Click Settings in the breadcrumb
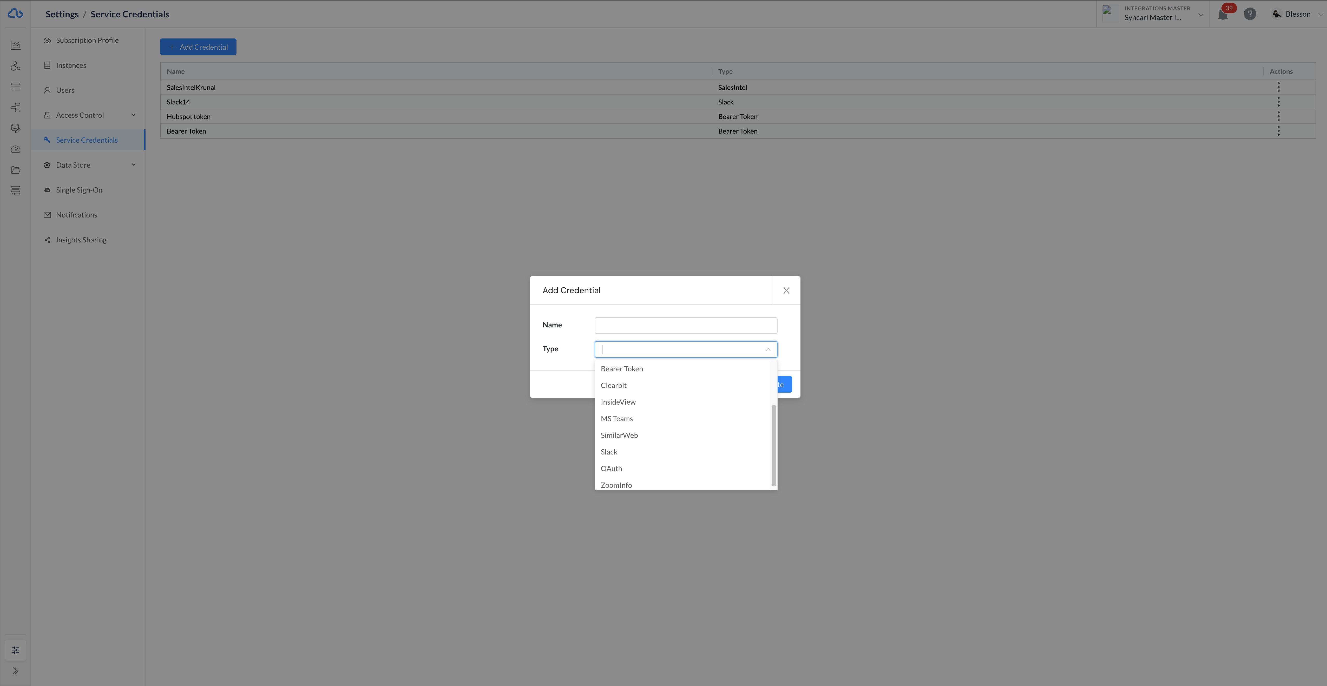 (62, 14)
